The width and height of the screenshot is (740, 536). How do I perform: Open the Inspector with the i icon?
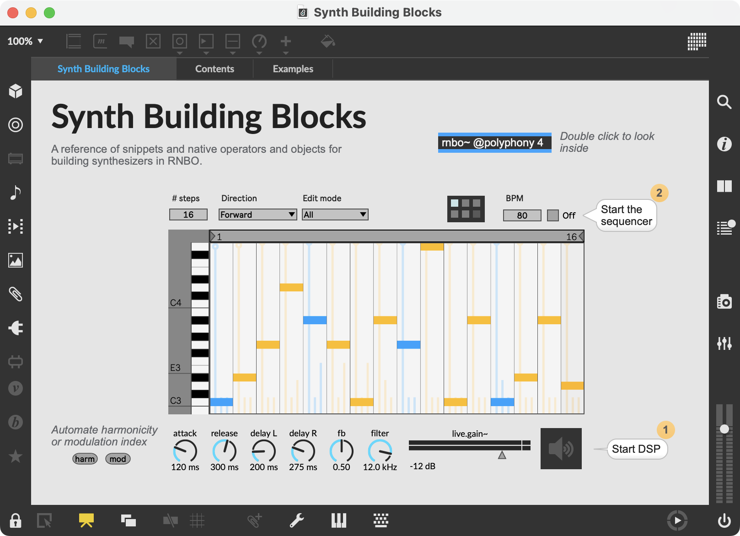point(724,144)
